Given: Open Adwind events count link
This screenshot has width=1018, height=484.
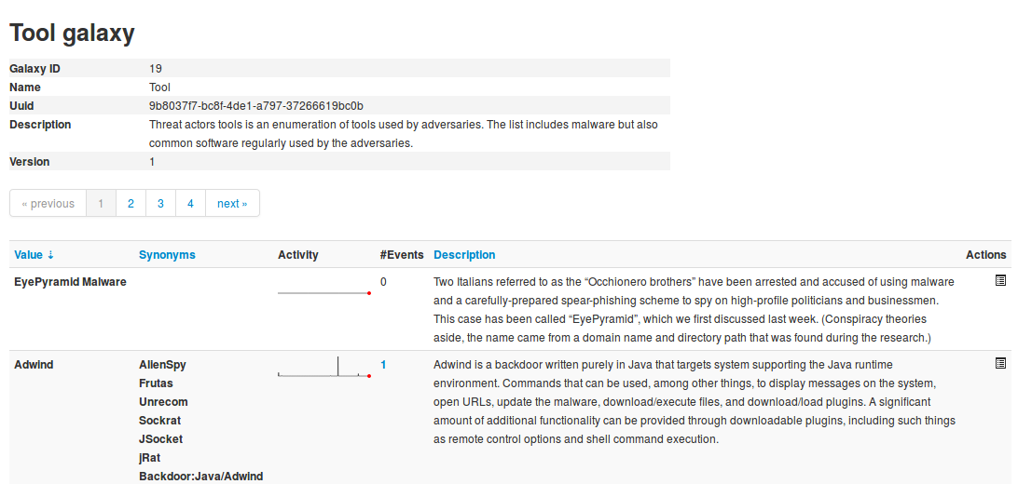Looking at the screenshot, I should pyautogui.click(x=383, y=365).
